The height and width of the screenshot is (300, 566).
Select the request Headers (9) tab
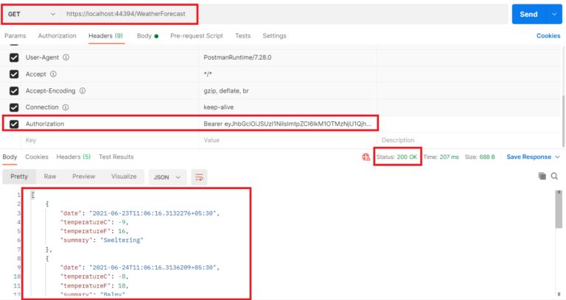point(106,35)
